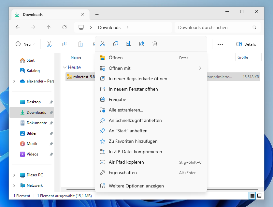Click the share icon in the context menu
This screenshot has height=207, width=273.
[142, 44]
